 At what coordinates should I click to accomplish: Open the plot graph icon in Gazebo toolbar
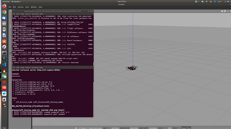228,11
